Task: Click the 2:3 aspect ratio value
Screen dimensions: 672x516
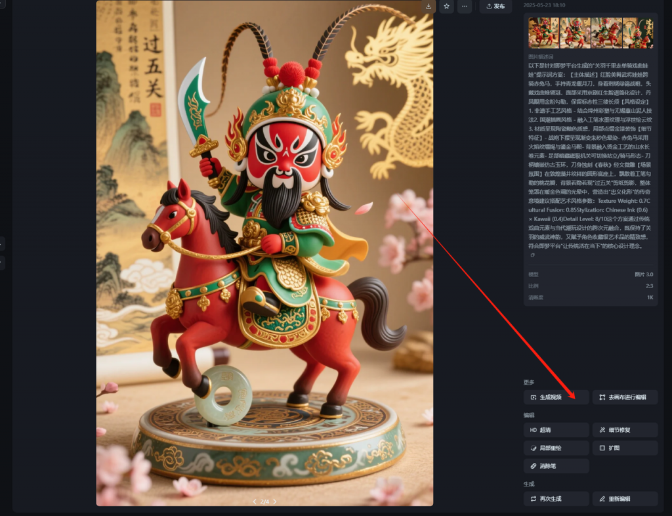Action: [649, 286]
